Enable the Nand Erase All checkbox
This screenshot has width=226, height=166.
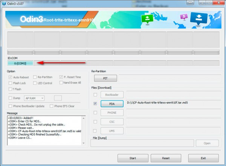pos(61,82)
